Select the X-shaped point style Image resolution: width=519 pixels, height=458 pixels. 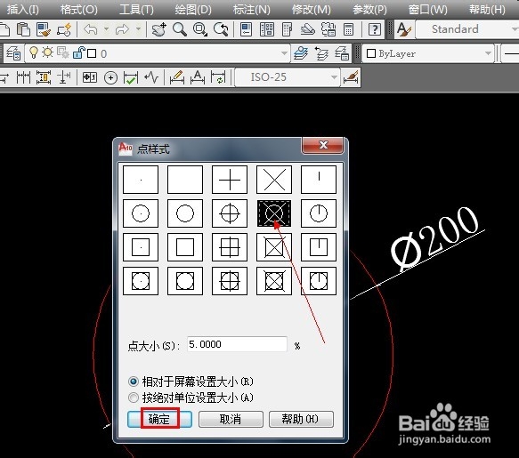point(274,180)
